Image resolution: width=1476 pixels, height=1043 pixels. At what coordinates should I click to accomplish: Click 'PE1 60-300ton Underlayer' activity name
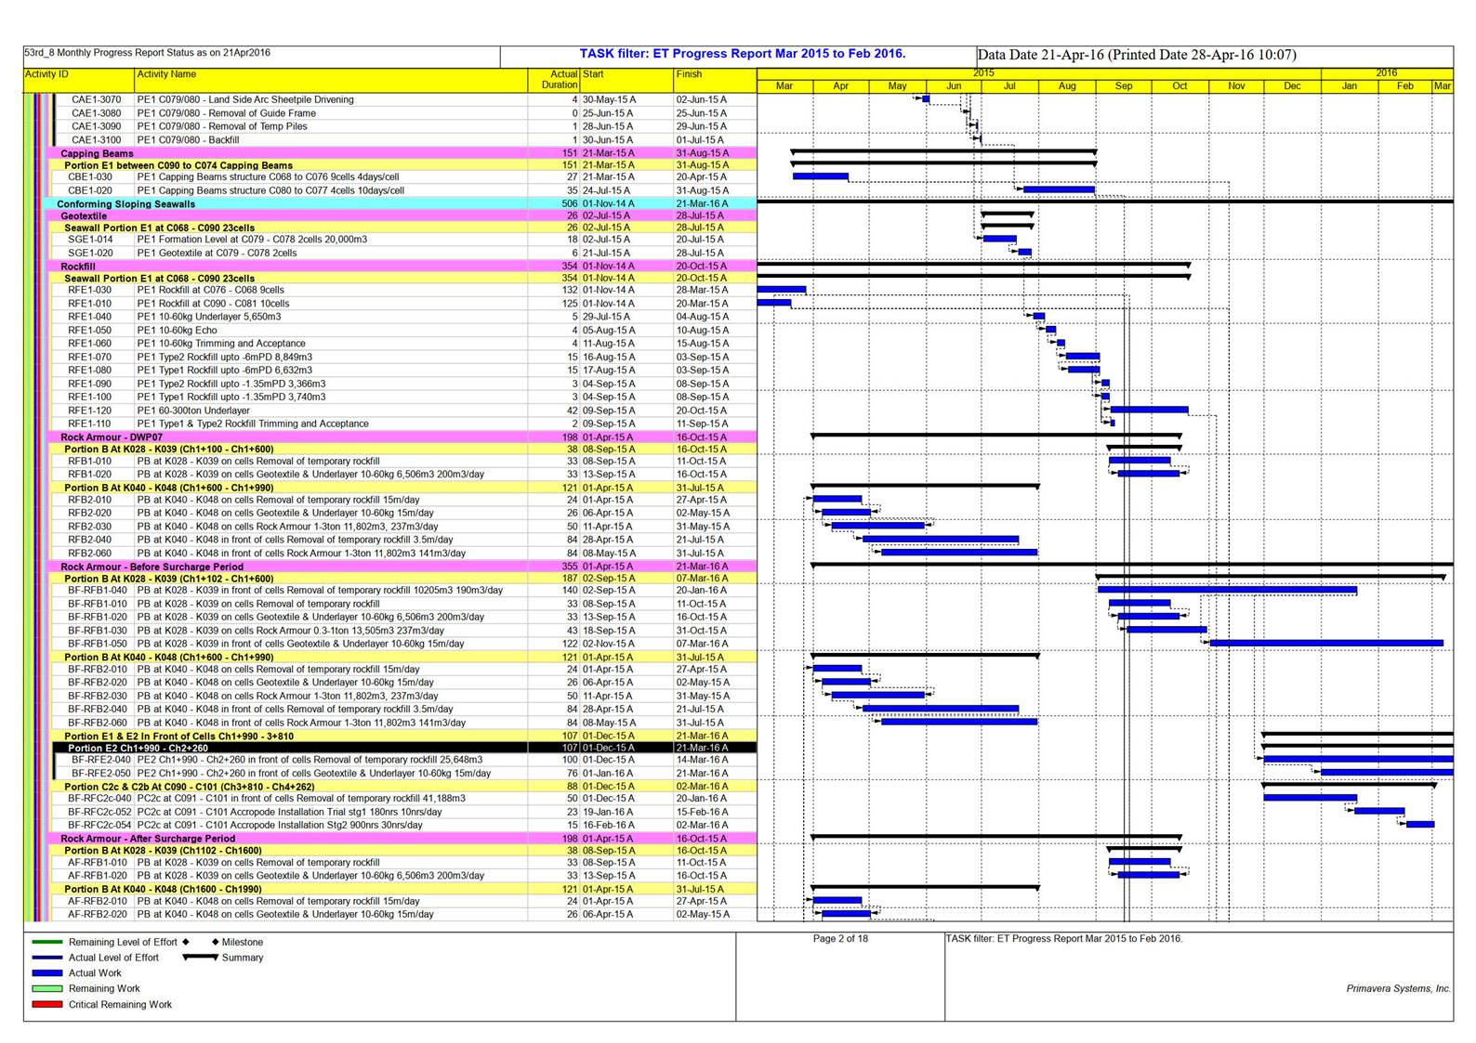point(193,411)
